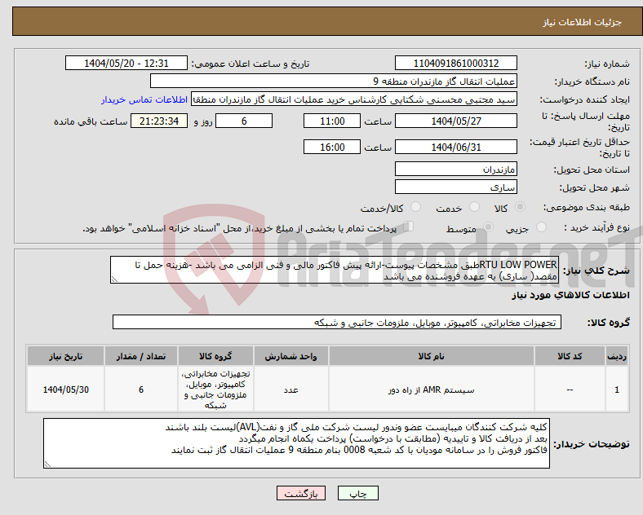
Task: Click the کد کالا column header
Action: point(570,356)
